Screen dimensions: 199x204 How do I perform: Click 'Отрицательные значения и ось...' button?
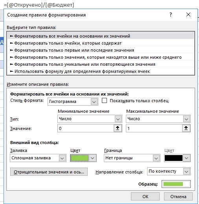[49, 172]
